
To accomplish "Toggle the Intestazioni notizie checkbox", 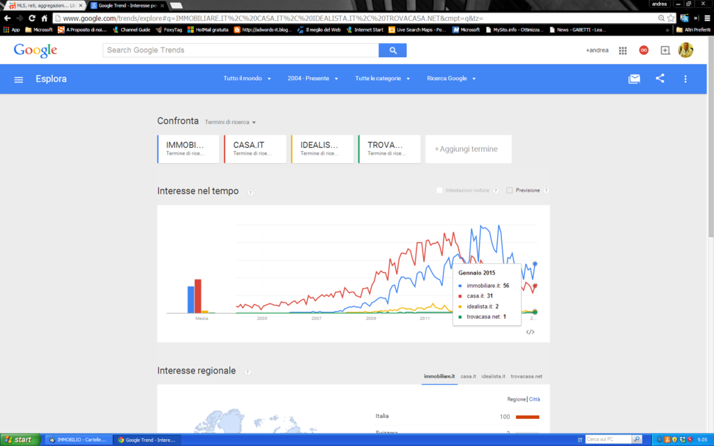I will [439, 190].
